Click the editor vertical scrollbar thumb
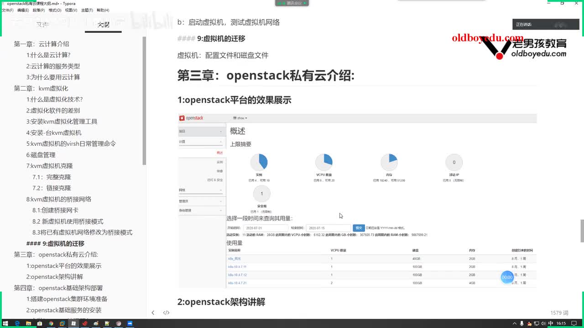 [x=582, y=231]
